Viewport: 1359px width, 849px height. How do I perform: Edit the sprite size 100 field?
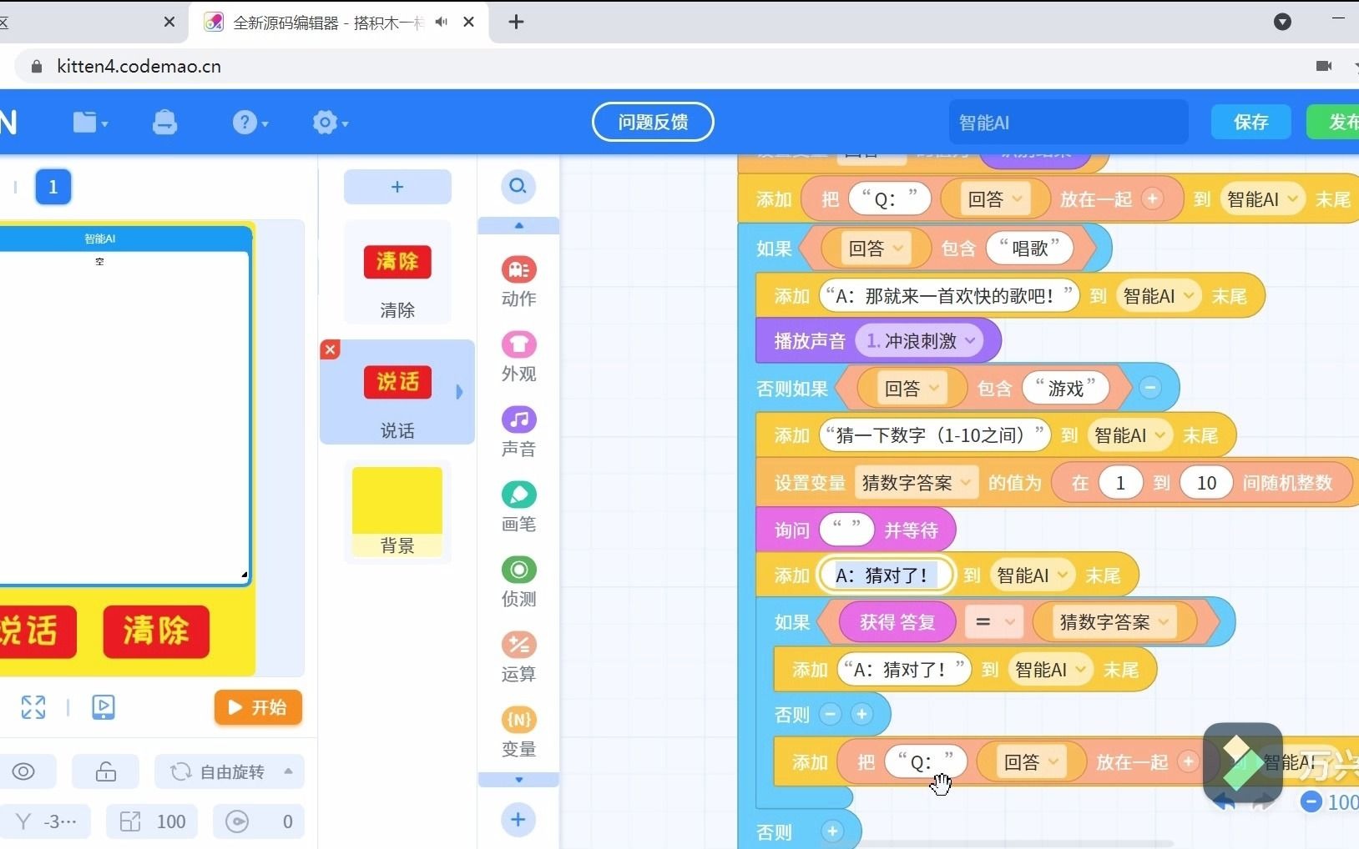[152, 821]
